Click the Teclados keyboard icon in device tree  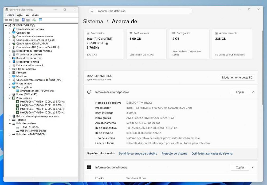14,120
